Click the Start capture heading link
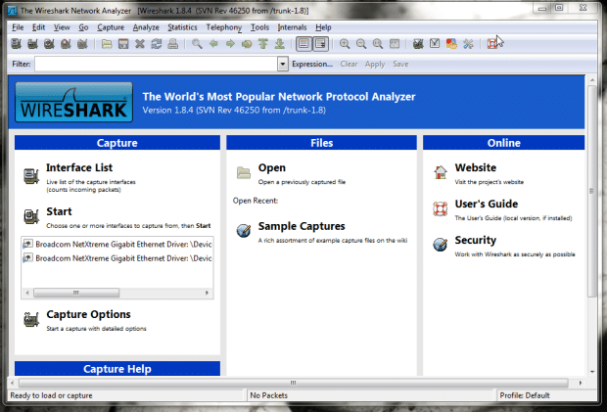 click(59, 211)
